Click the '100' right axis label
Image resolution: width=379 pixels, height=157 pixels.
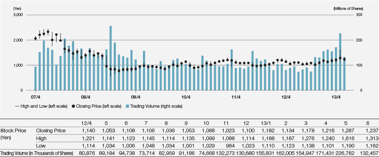pyautogui.click(x=360, y=65)
